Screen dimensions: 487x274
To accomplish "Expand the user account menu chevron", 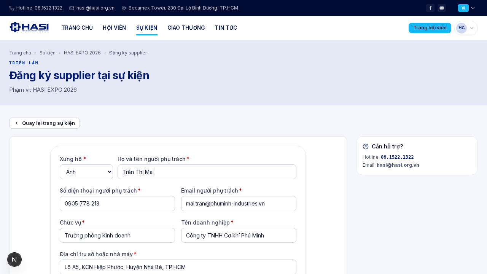I will tap(472, 28).
